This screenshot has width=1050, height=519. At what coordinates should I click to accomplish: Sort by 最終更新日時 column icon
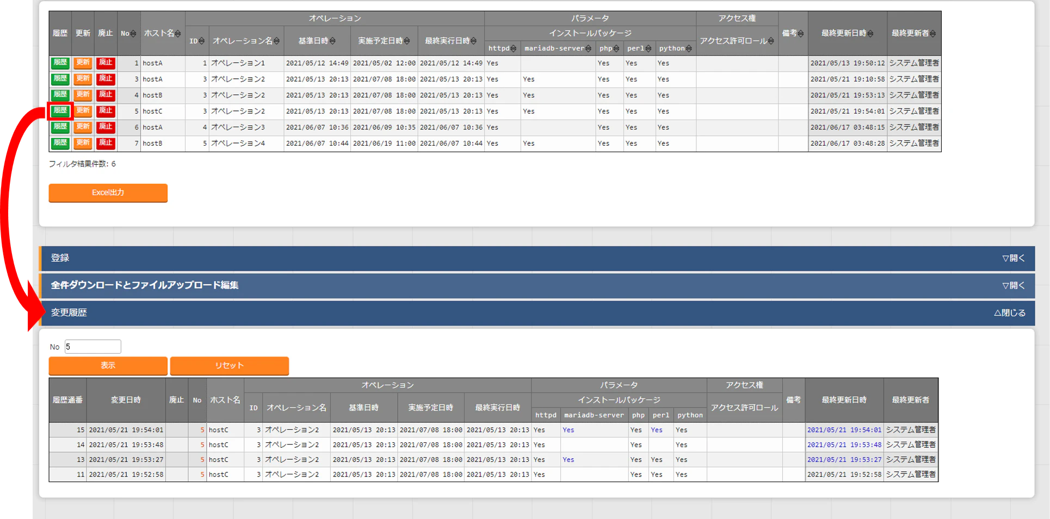870,34
